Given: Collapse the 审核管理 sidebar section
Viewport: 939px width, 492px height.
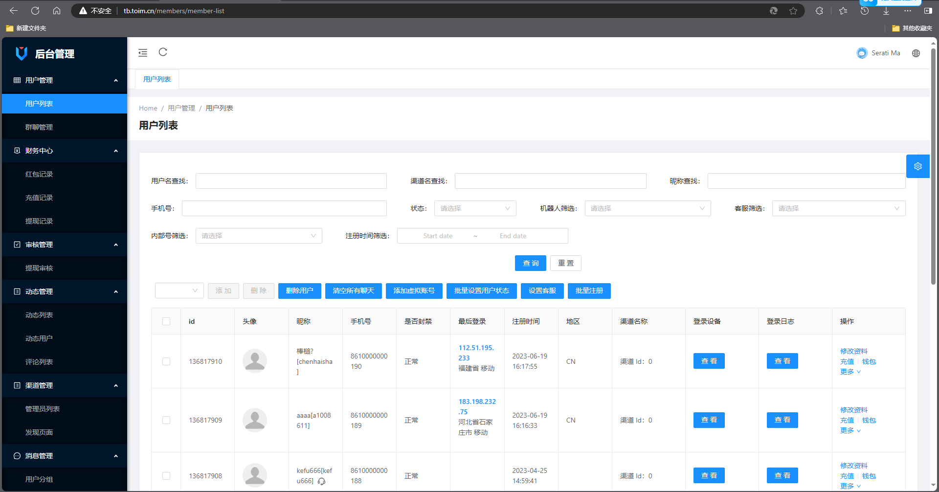Looking at the screenshot, I should (65, 245).
